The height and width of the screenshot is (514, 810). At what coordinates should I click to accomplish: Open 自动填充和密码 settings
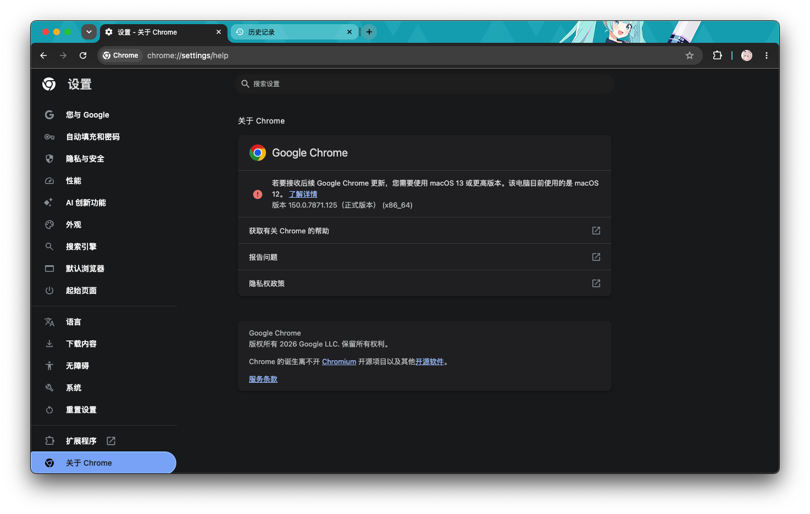104,137
